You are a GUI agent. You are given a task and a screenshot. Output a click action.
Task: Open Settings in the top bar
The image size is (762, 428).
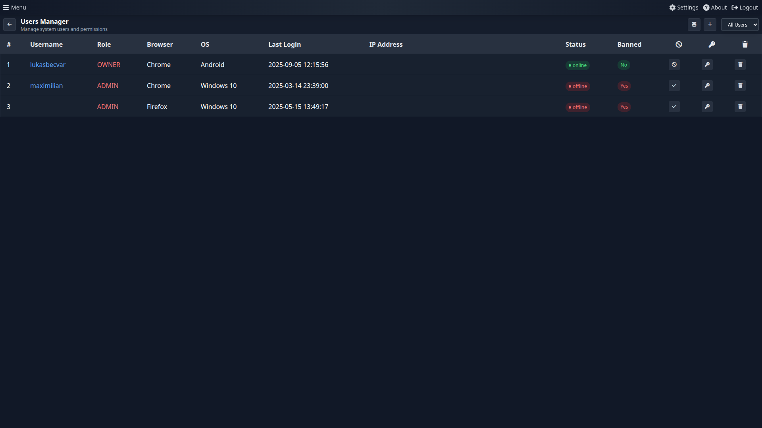[x=683, y=8]
